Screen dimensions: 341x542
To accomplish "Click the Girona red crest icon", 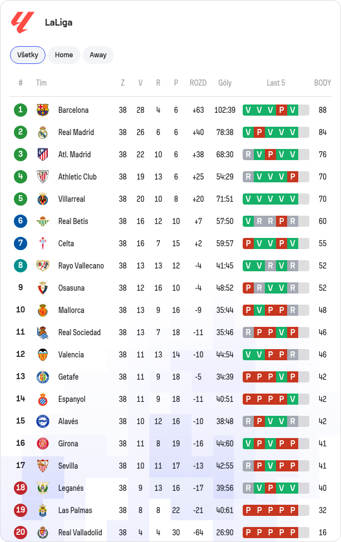I will 43,444.
